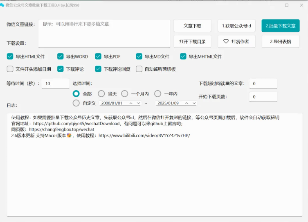Select 自定义 date range option

(x=76, y=103)
